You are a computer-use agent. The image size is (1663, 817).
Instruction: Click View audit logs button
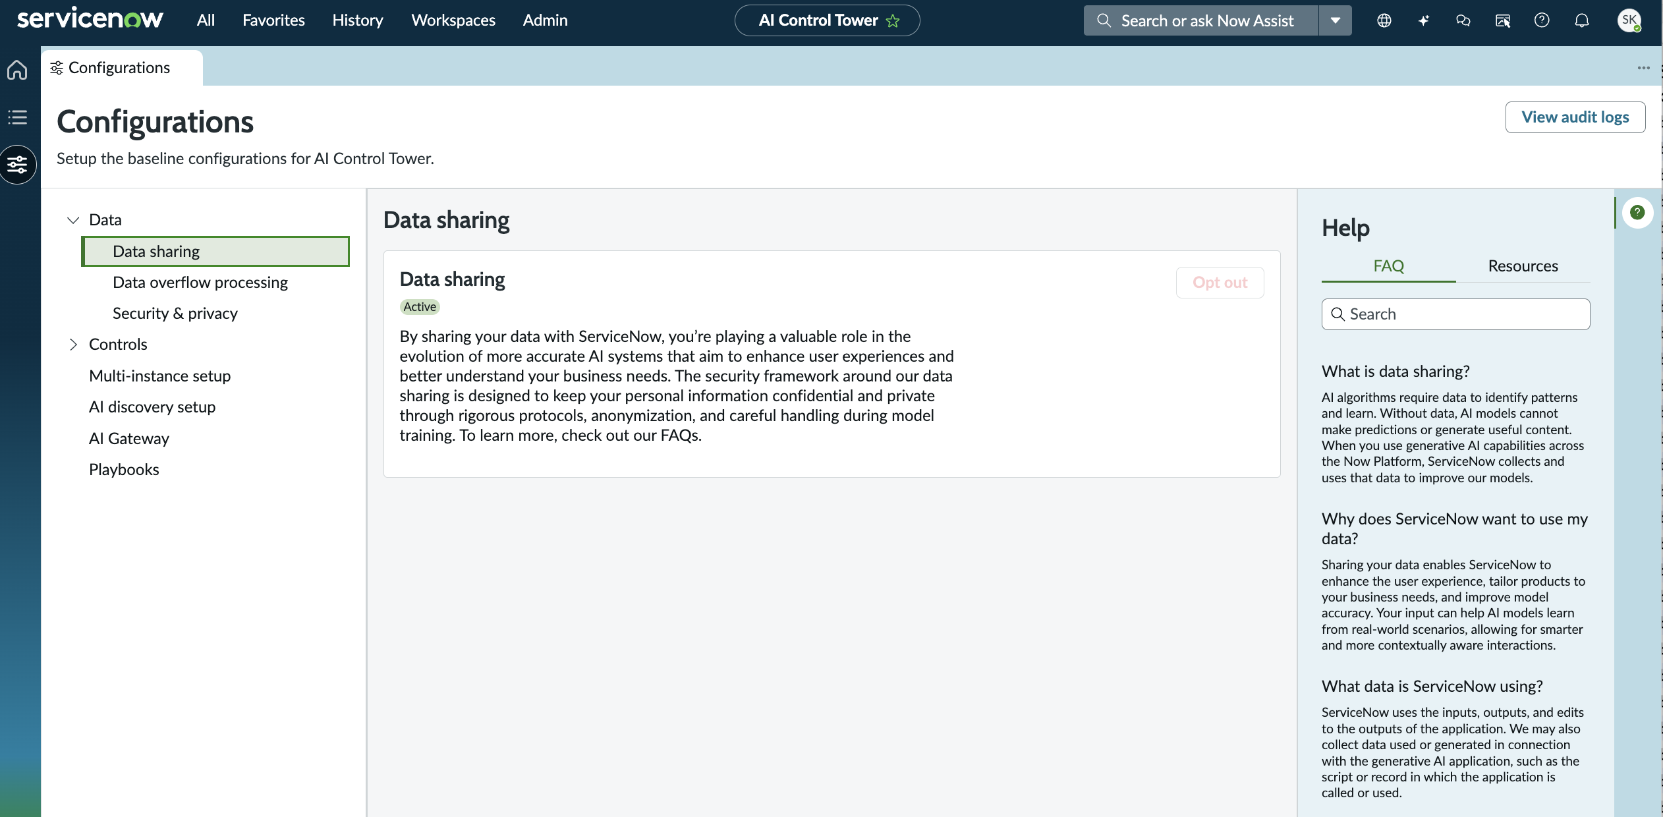1575,117
